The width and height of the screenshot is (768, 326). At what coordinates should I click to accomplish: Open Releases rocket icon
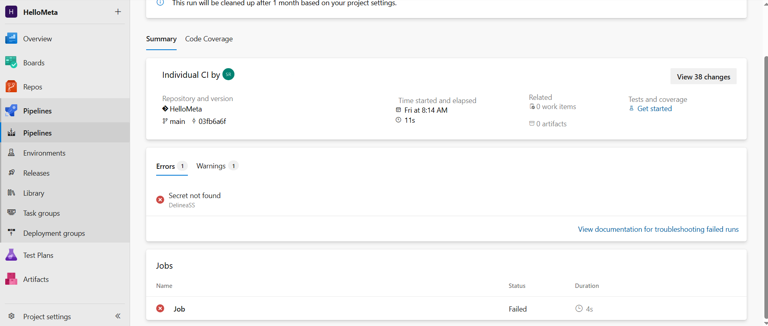point(12,173)
